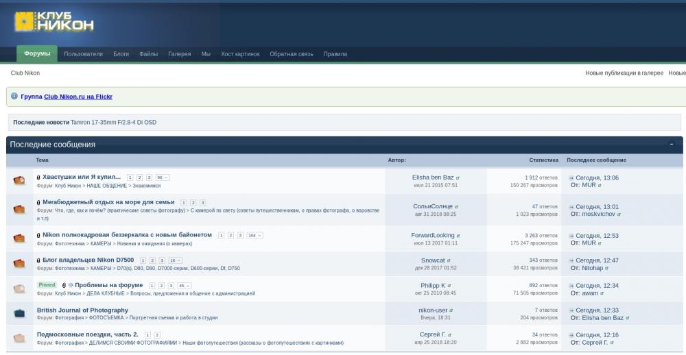The width and height of the screenshot is (686, 355).
Task: Open topic Проблемы на форуме
Action: click(x=109, y=285)
